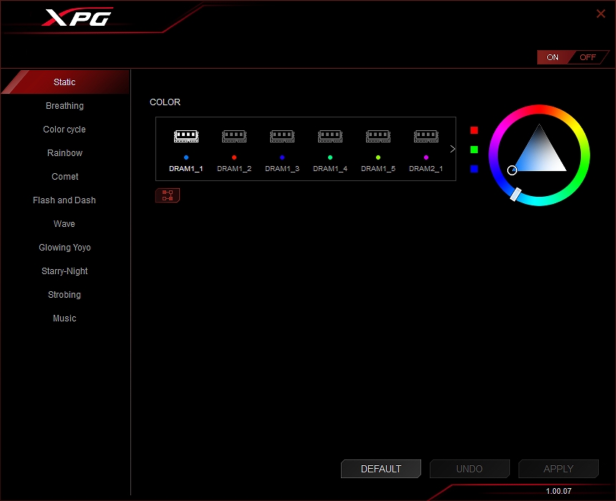This screenshot has width=616, height=501.
Task: Select the DRAM1_1 memory module icon
Action: tap(186, 136)
